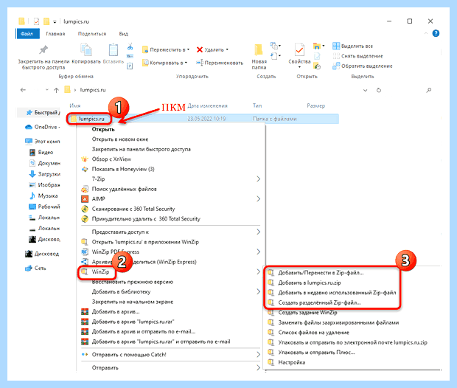This screenshot has height=388, width=457.
Task: Click the Up one level arrow
Action: (x=56, y=90)
